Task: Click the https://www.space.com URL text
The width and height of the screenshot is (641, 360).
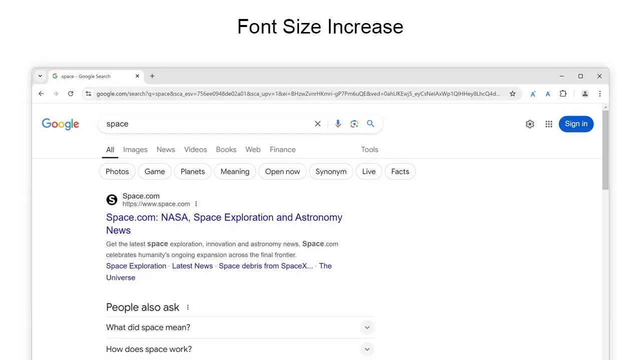Action: click(x=156, y=204)
